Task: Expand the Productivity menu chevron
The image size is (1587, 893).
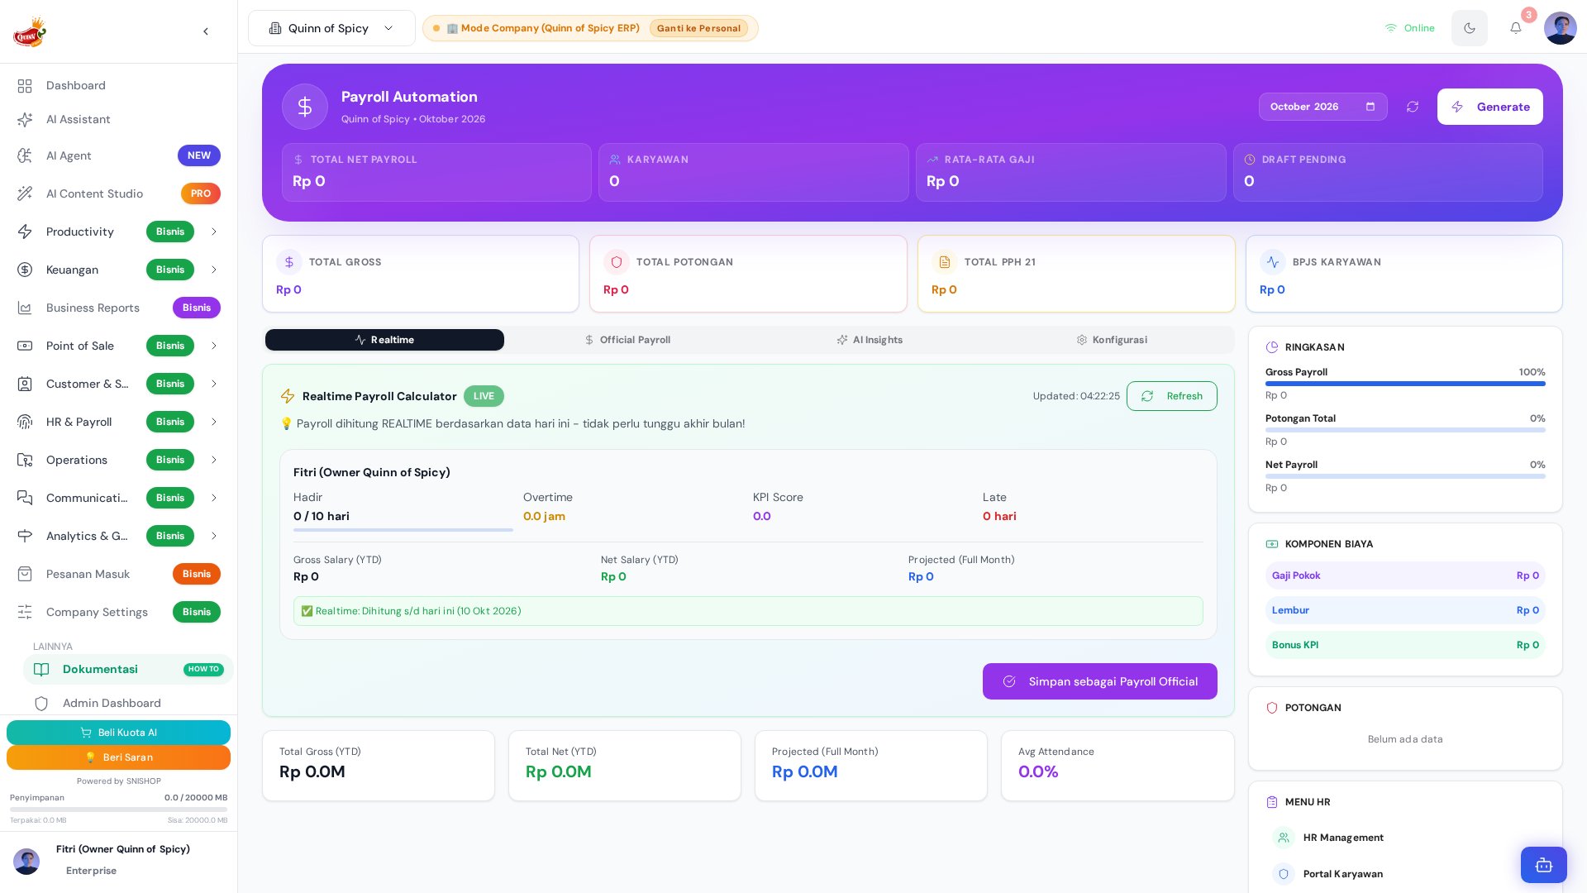Action: tap(214, 232)
